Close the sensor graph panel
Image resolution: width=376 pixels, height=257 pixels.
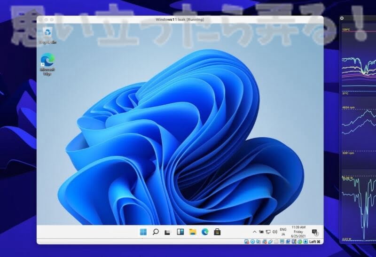(342, 18)
